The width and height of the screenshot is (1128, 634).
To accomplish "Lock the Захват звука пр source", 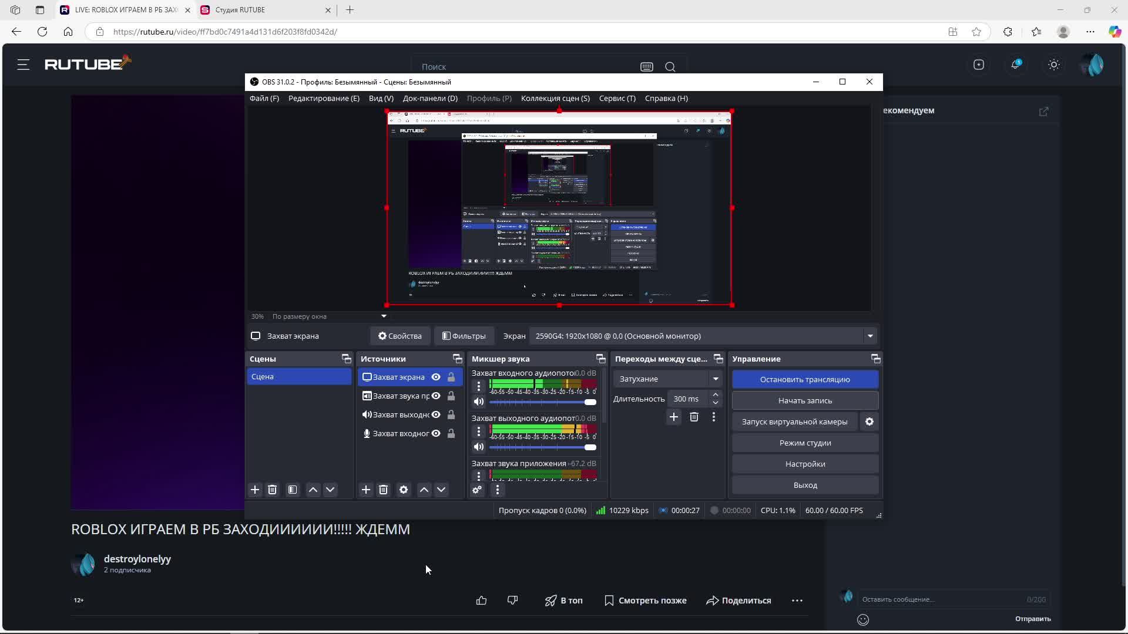I will click(451, 396).
